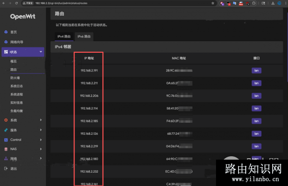Click the bookmark star in the address bar
Image resolution: width=288 pixels, height=186 pixels.
[213, 3]
